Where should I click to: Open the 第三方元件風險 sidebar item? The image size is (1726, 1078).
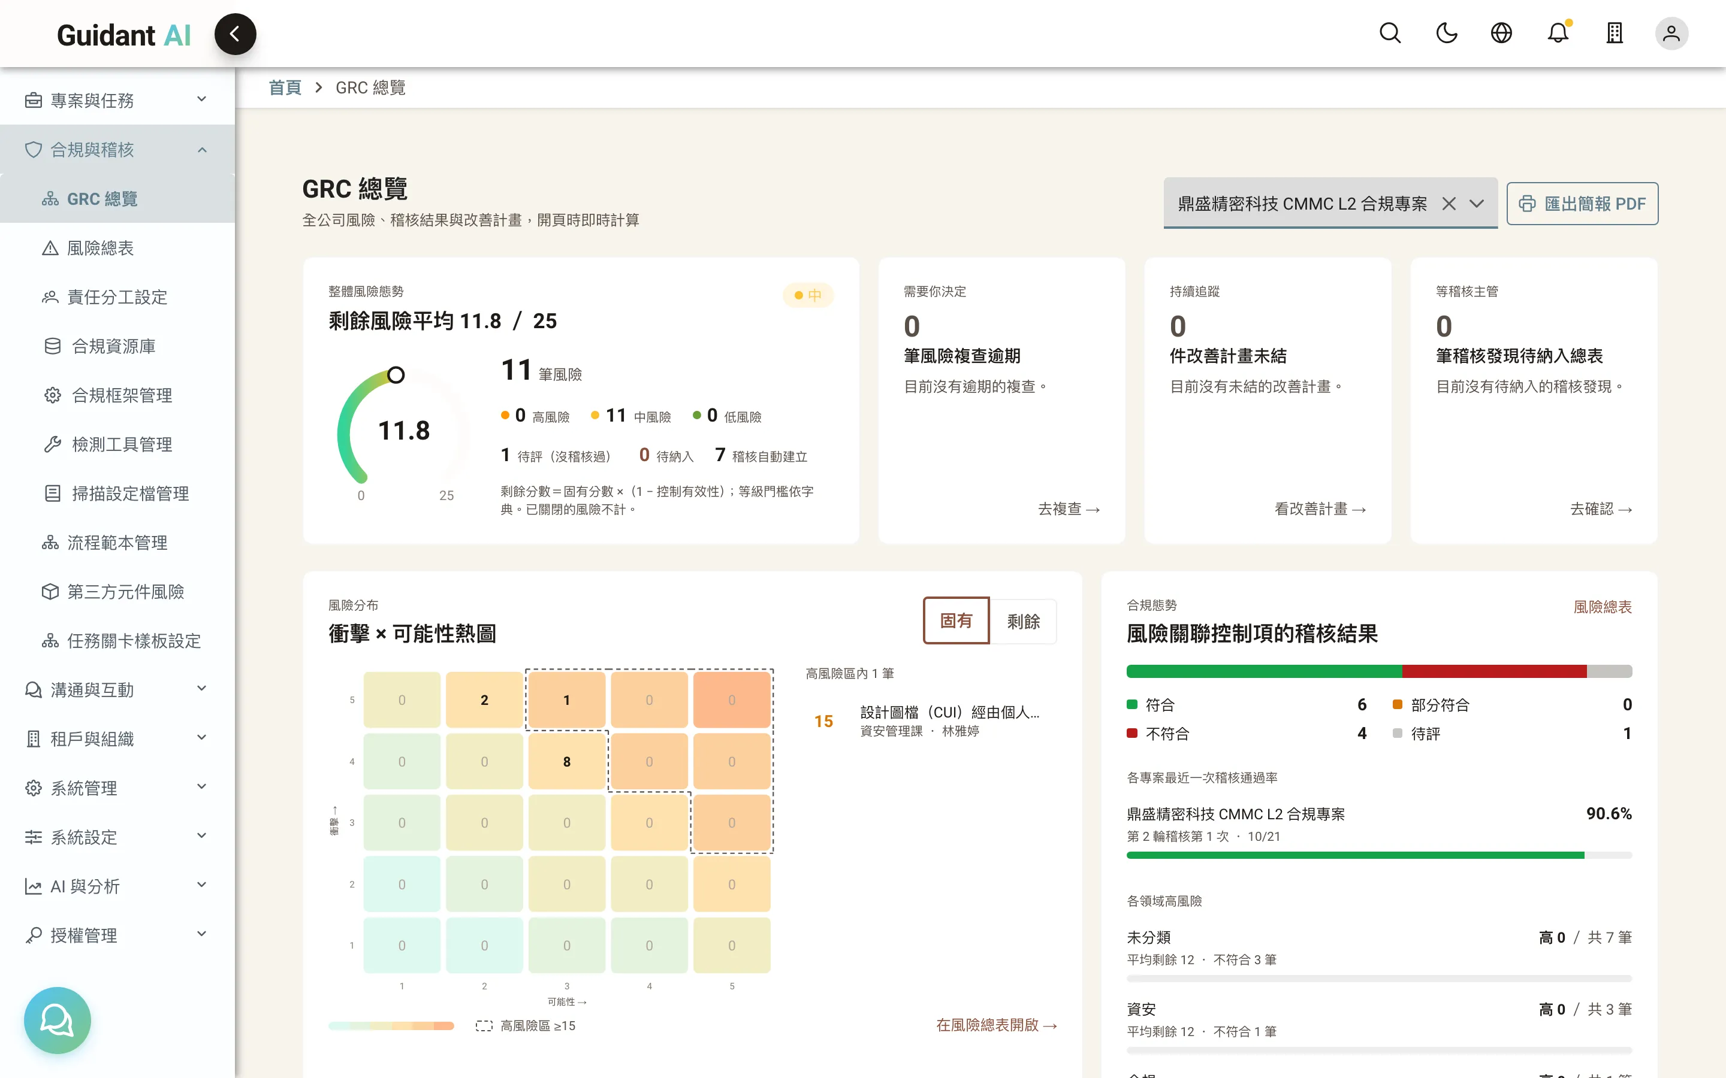tap(117, 592)
